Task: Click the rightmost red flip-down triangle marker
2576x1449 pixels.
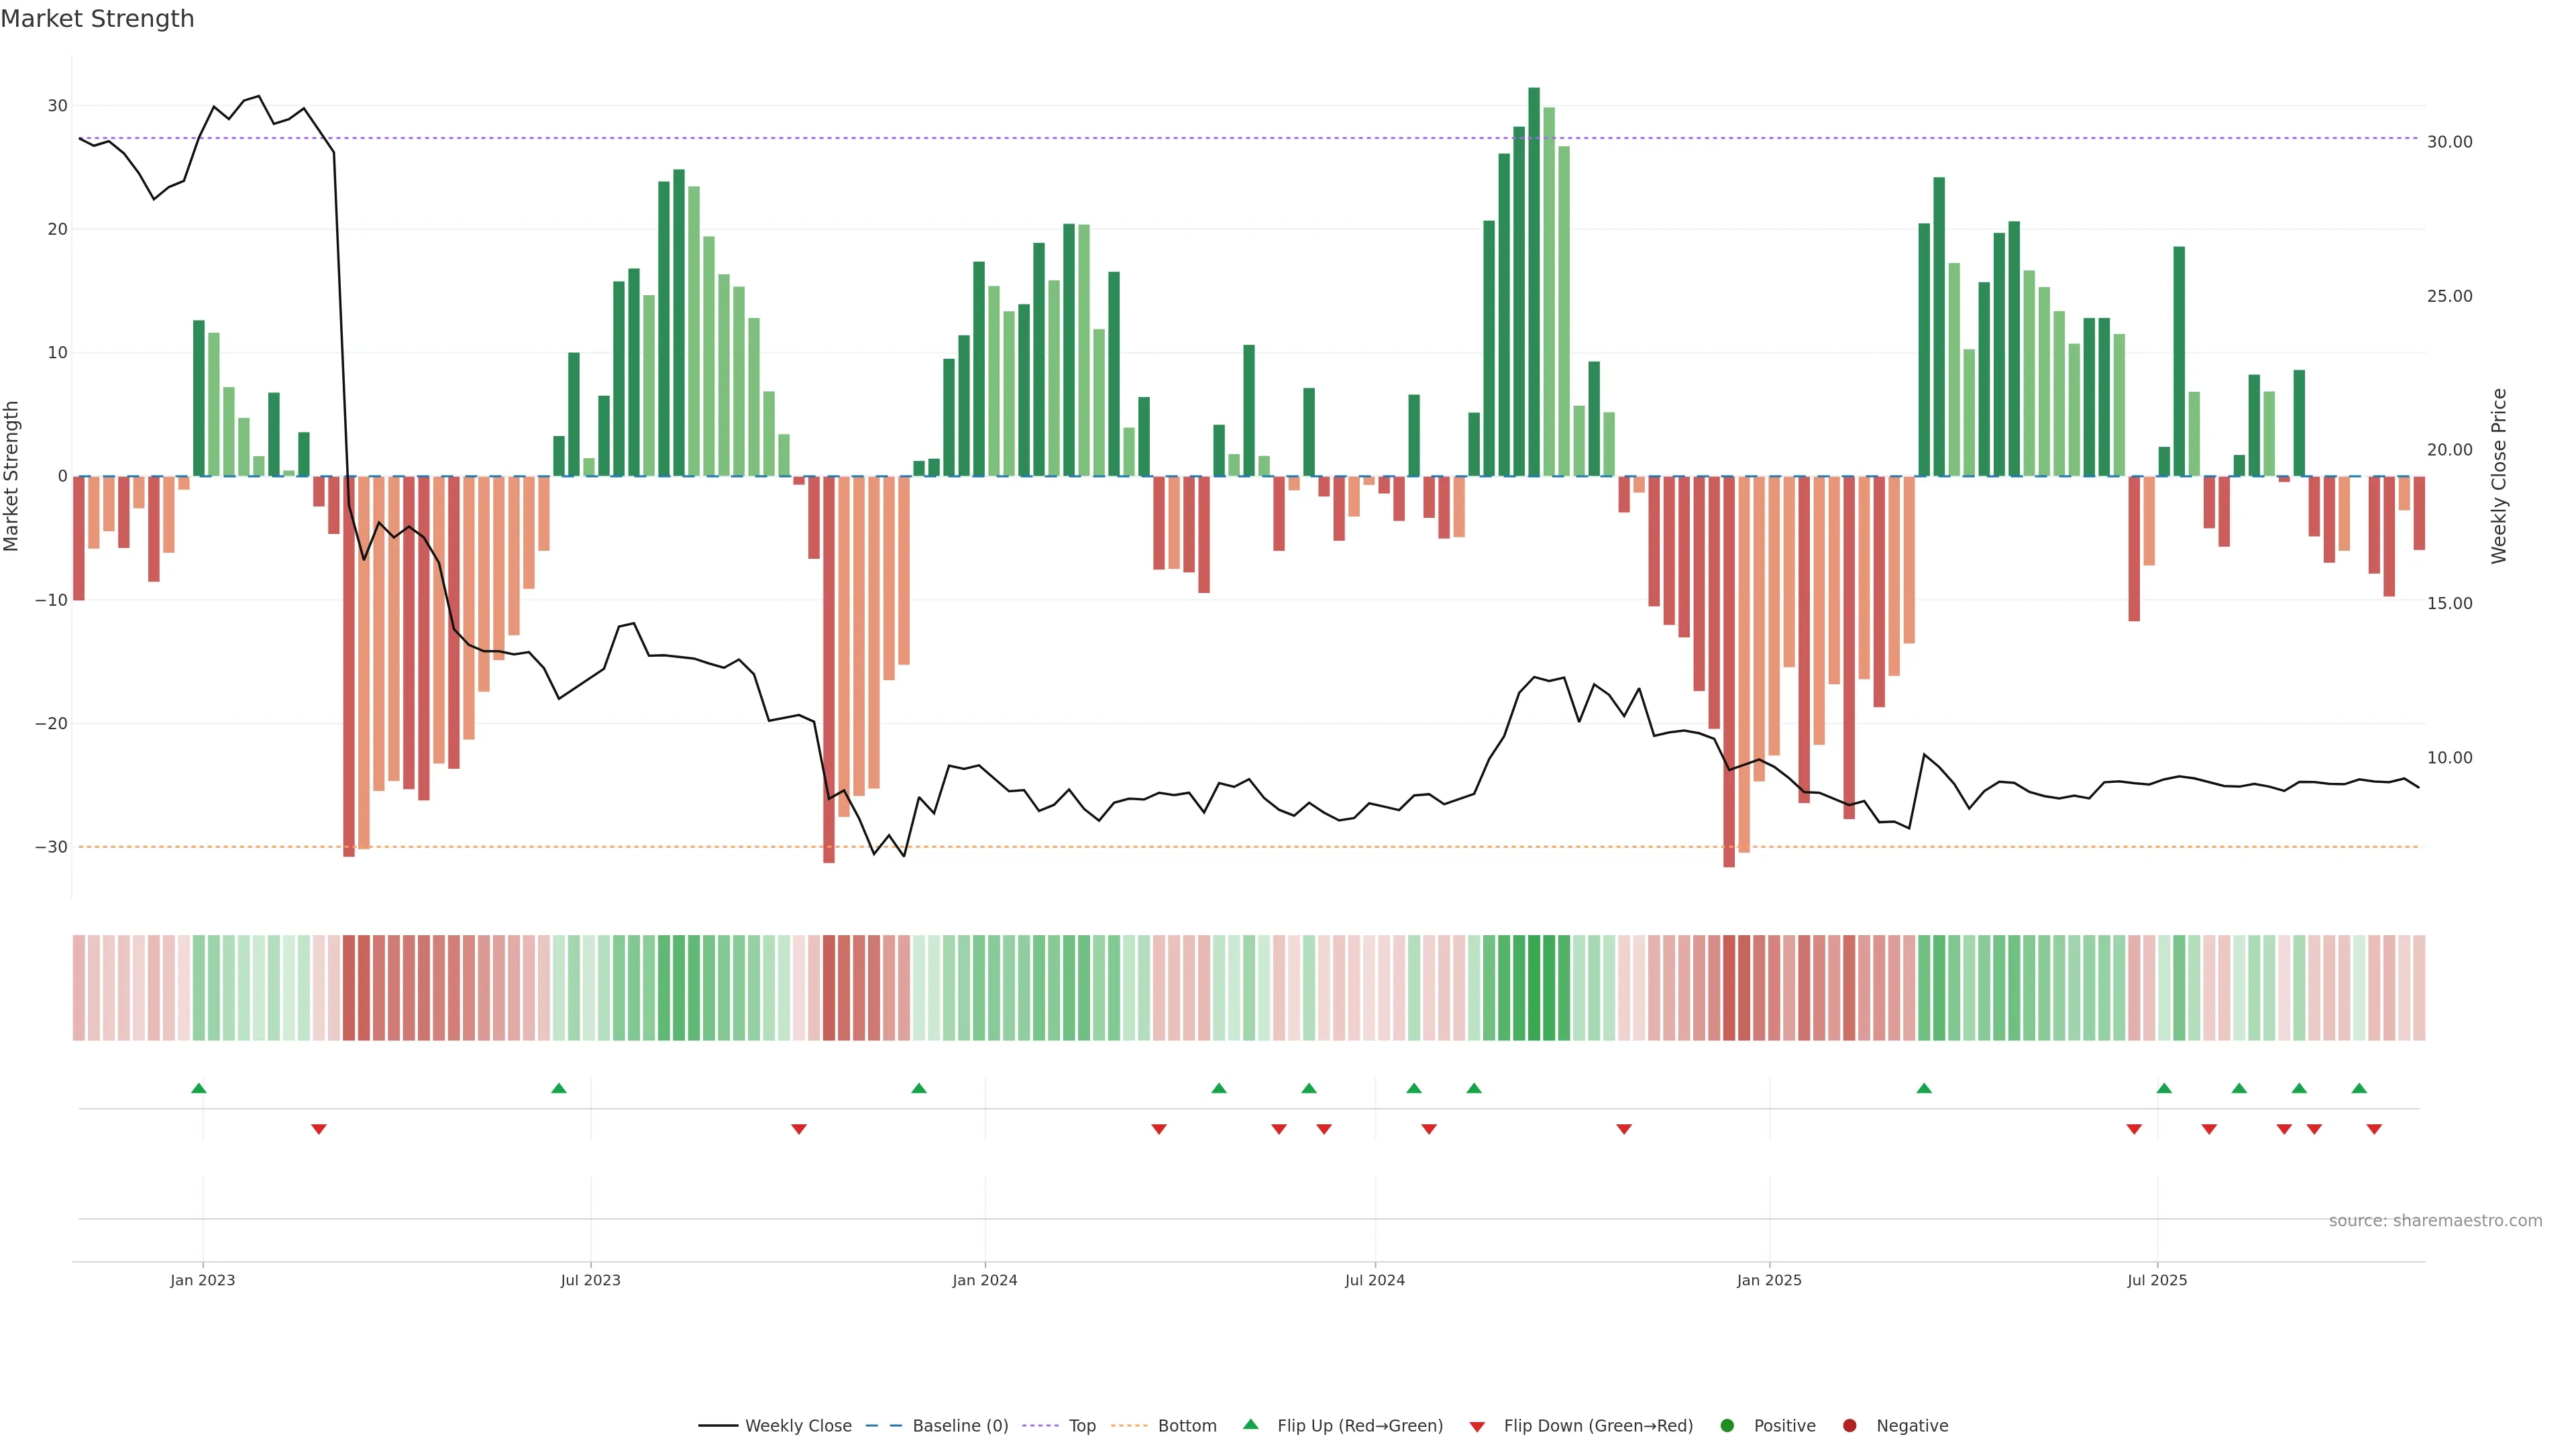Action: click(2374, 1129)
